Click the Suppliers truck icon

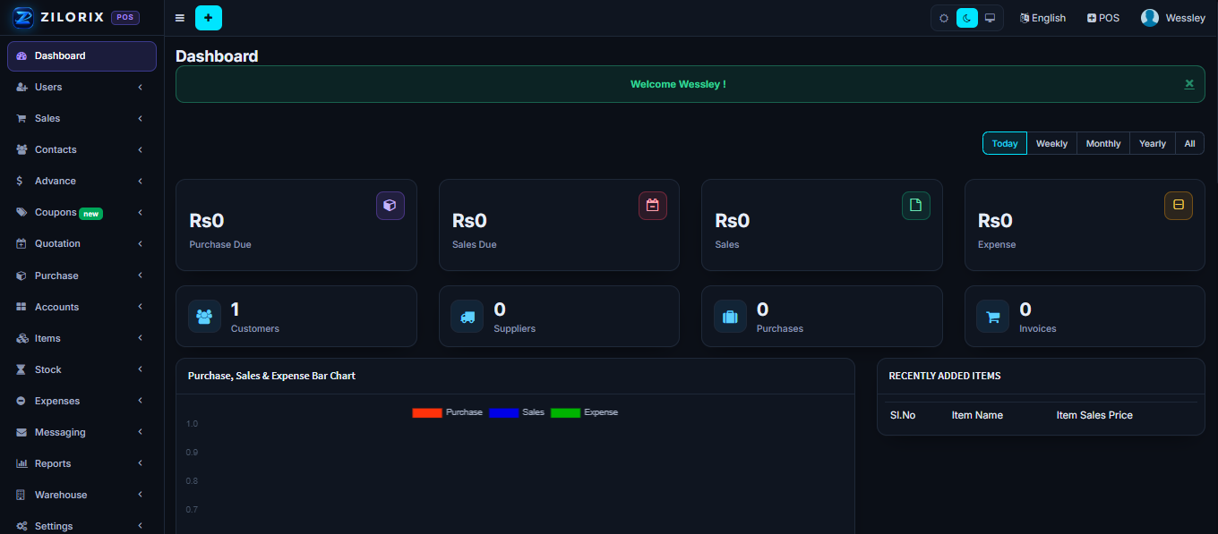(467, 317)
